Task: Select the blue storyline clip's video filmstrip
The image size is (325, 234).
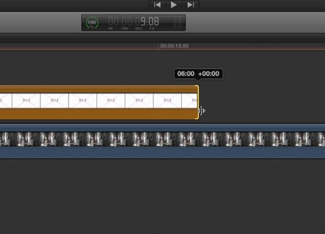Action: coord(163,139)
